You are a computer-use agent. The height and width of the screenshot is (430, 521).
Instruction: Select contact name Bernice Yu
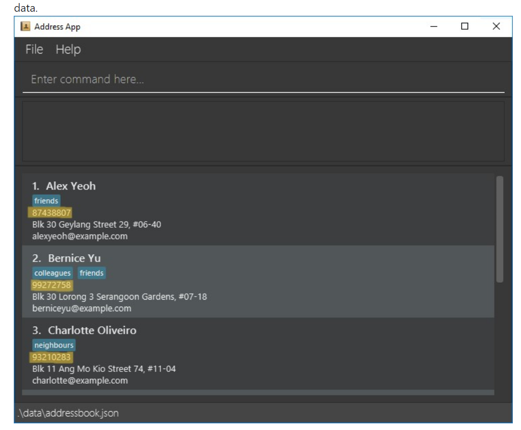[x=74, y=258]
